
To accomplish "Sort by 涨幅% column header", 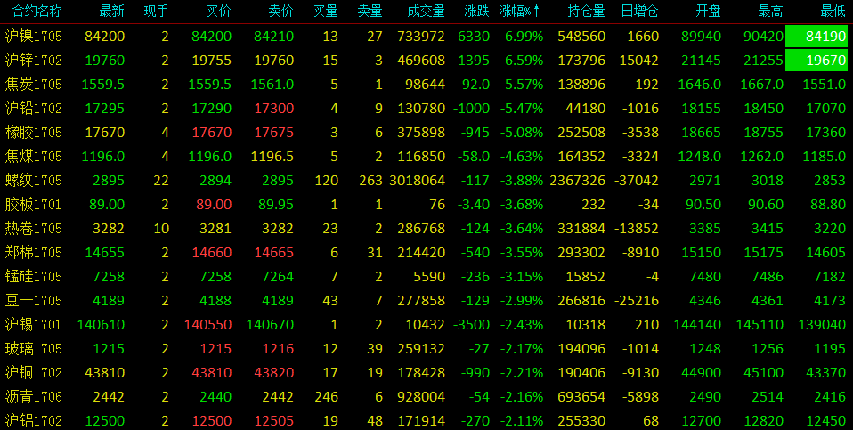I will coord(519,11).
